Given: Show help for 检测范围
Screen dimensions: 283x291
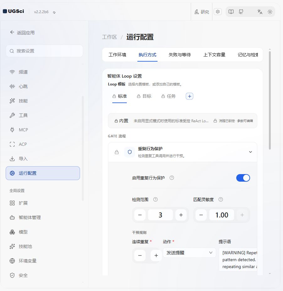Looking at the screenshot, I should point(155,200).
